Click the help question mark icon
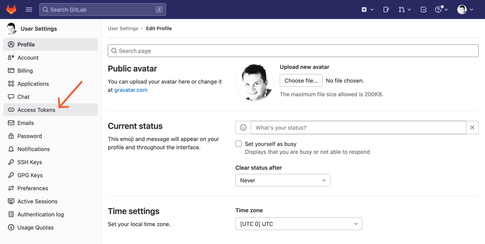The height and width of the screenshot is (244, 485). point(439,9)
